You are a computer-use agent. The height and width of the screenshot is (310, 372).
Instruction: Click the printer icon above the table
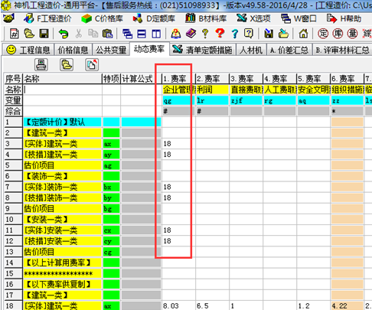point(41,64)
